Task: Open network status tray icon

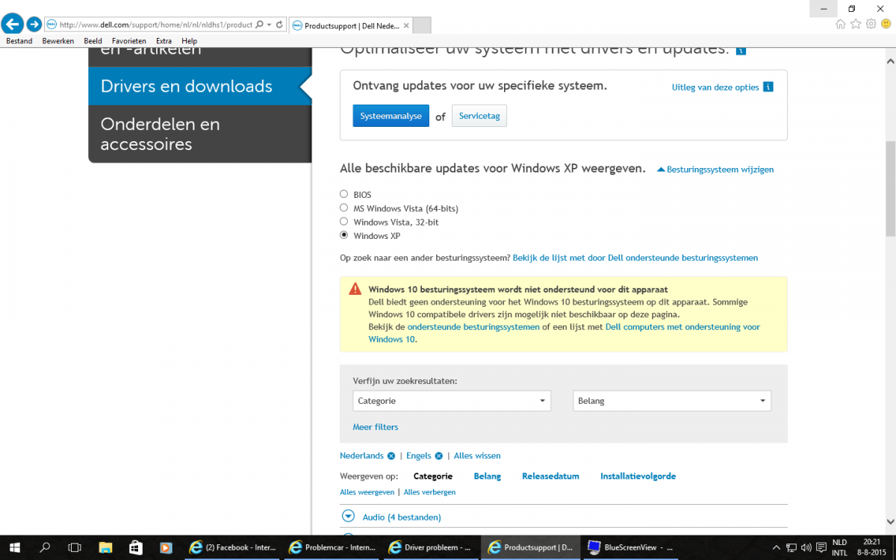Action: (x=793, y=547)
